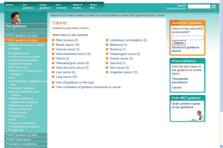Click the orange bullet icon beside Cervical cancer
This screenshot has height=148, width=223.
[53, 49]
